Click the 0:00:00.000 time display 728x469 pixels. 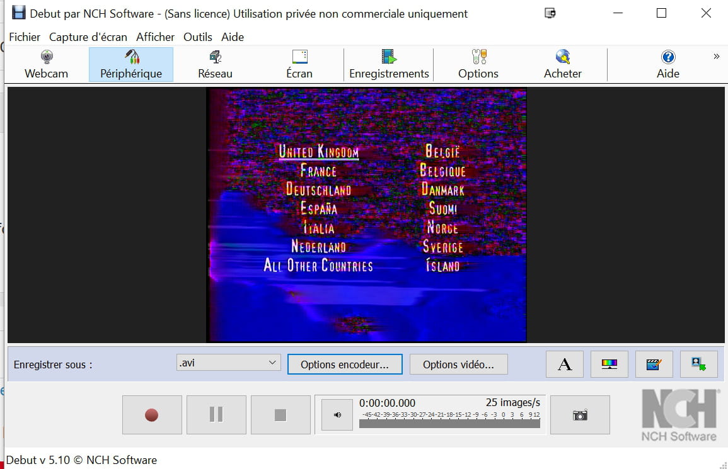(x=387, y=403)
